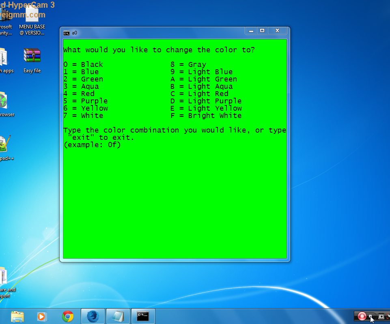Open Windows Media Player from the taskbar
The height and width of the screenshot is (324, 390).
tap(42, 316)
